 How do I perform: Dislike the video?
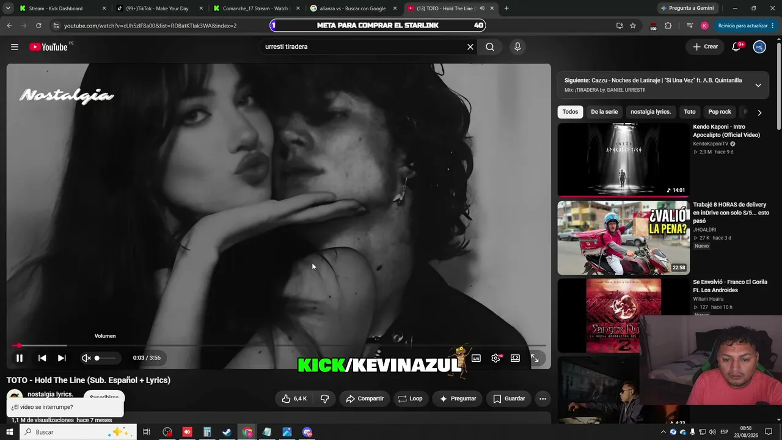point(324,399)
